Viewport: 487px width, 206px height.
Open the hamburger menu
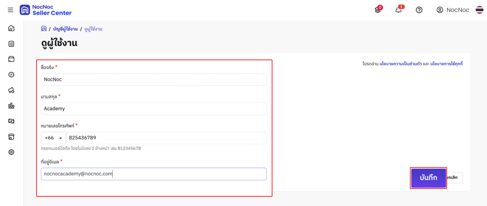click(x=10, y=10)
